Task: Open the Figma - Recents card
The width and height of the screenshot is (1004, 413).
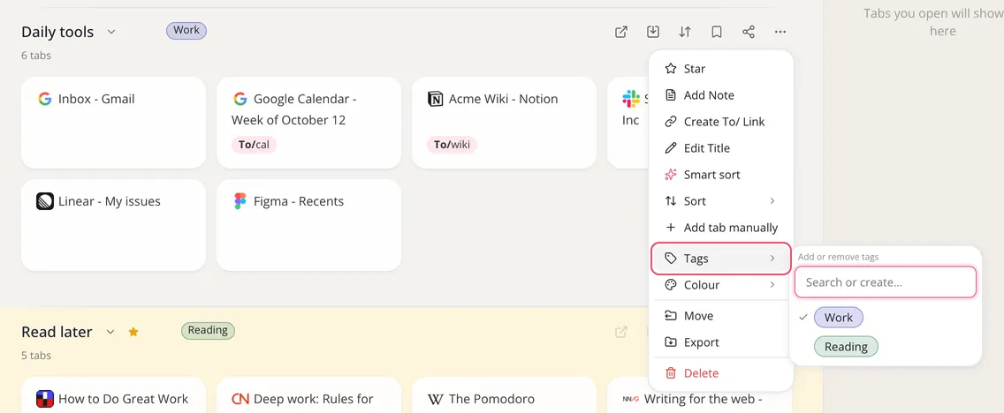Action: 308,225
